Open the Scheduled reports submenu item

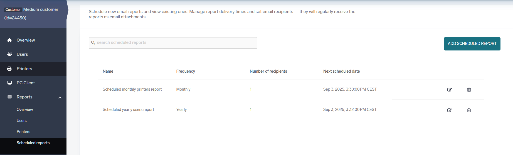click(x=33, y=143)
